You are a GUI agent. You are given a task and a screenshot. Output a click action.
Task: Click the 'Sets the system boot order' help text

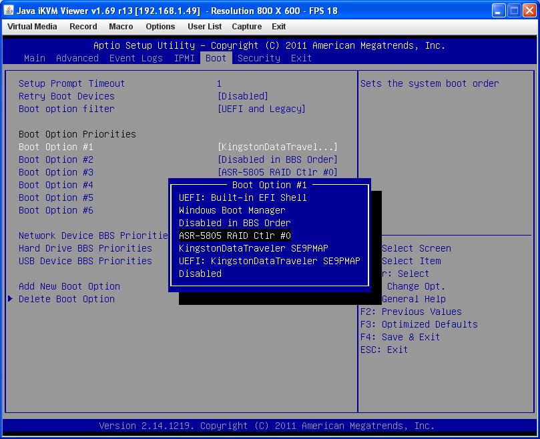pyautogui.click(x=429, y=83)
